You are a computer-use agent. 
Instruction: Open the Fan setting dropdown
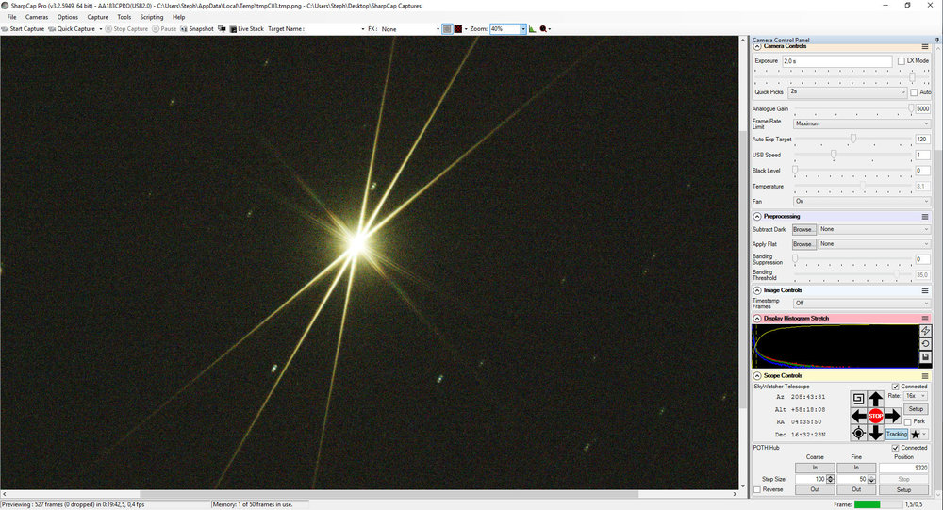(x=861, y=201)
